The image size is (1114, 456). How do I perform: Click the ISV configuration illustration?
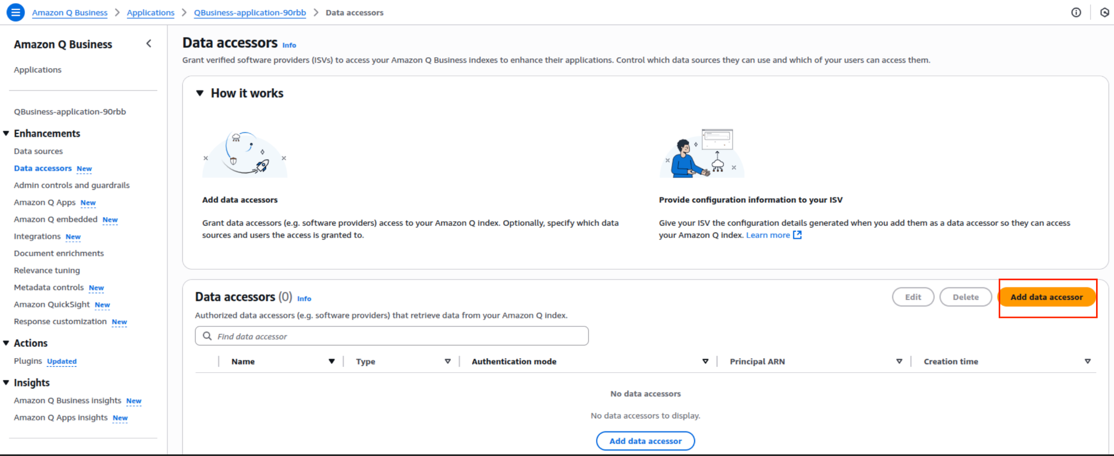(702, 153)
